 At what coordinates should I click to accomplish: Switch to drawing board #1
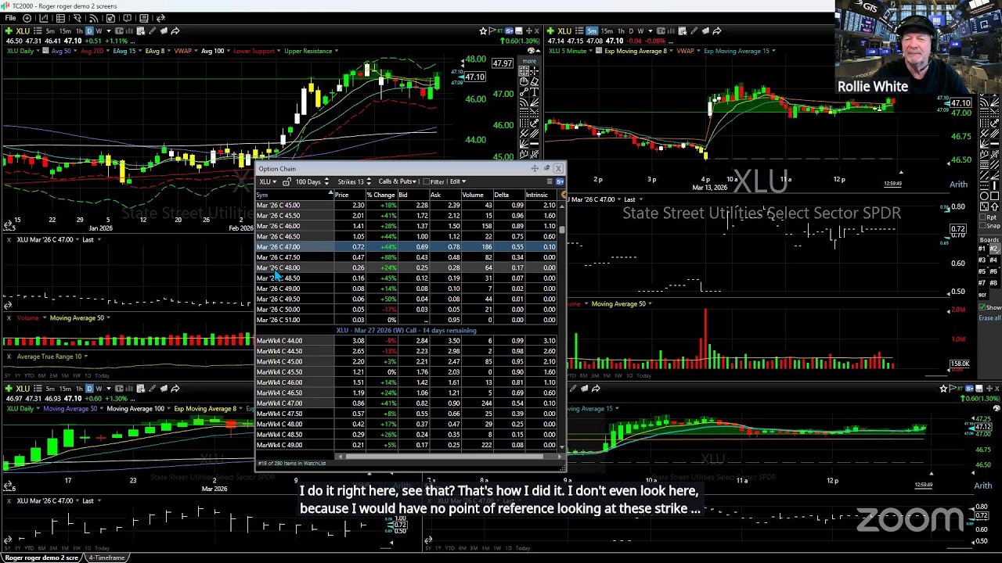982,249
